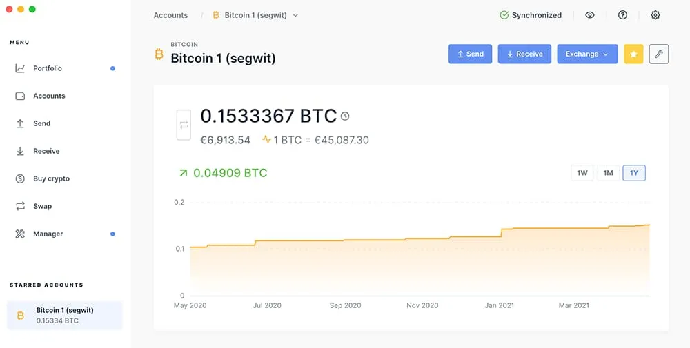Click the Buy crypto dollar icon
The image size is (690, 348).
(20, 178)
